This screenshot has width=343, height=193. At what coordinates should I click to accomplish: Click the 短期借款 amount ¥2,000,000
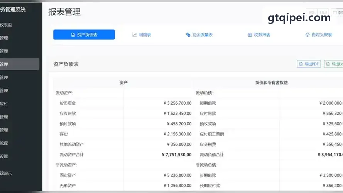pos(331,103)
